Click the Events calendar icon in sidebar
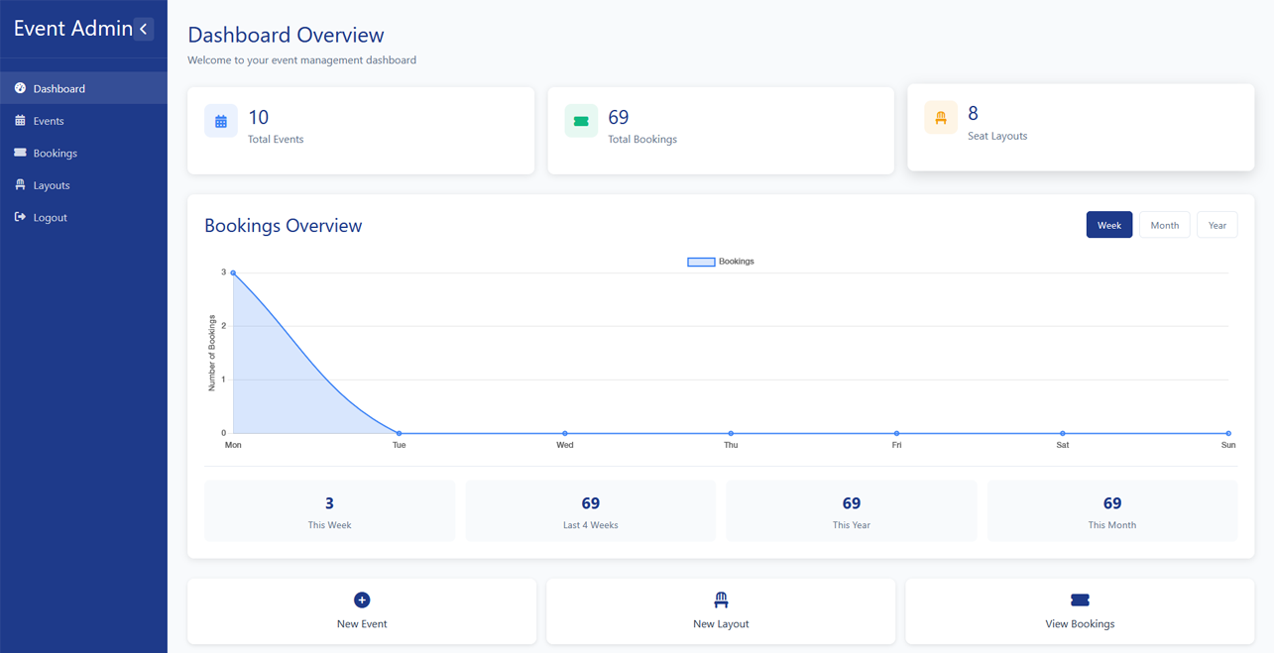The height and width of the screenshot is (653, 1274). pyautogui.click(x=20, y=121)
